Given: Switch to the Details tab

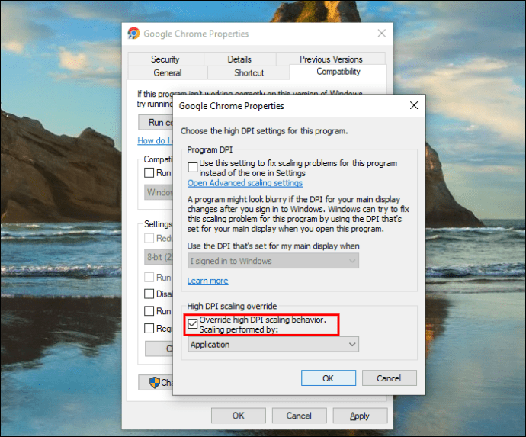Looking at the screenshot, I should coord(239,59).
